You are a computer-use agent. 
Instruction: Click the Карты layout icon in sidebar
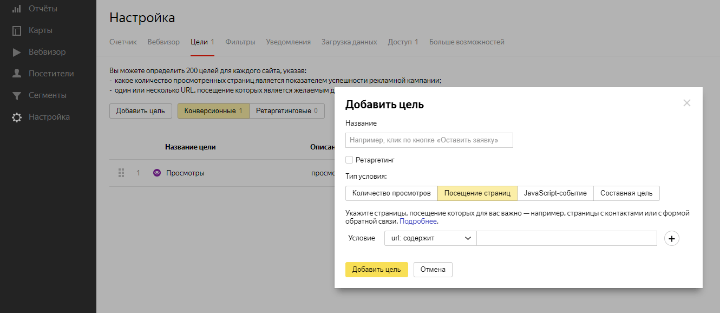17,30
